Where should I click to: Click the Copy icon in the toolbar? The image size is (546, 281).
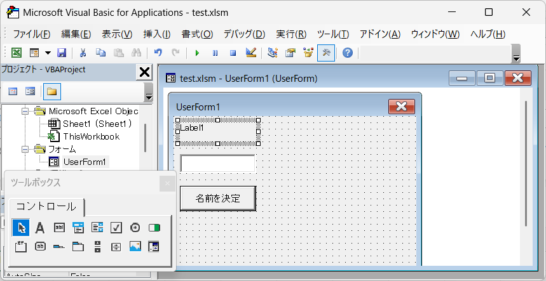[x=100, y=53]
